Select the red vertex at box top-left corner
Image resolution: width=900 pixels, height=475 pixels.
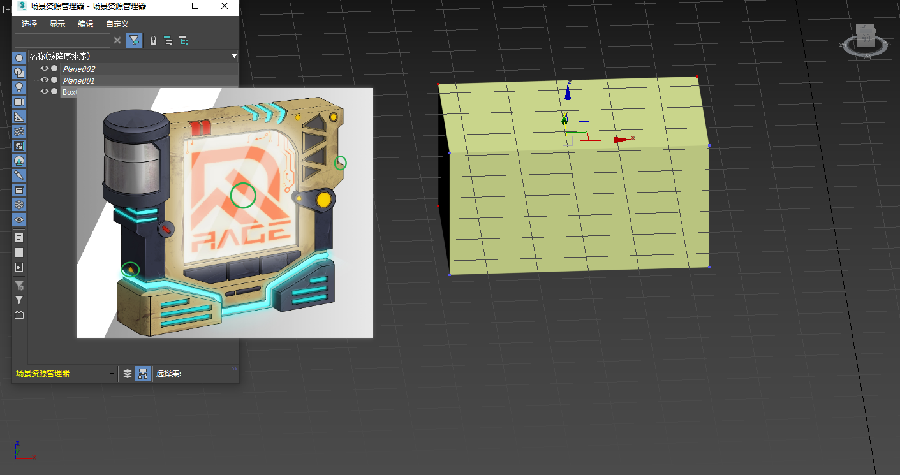tap(439, 84)
